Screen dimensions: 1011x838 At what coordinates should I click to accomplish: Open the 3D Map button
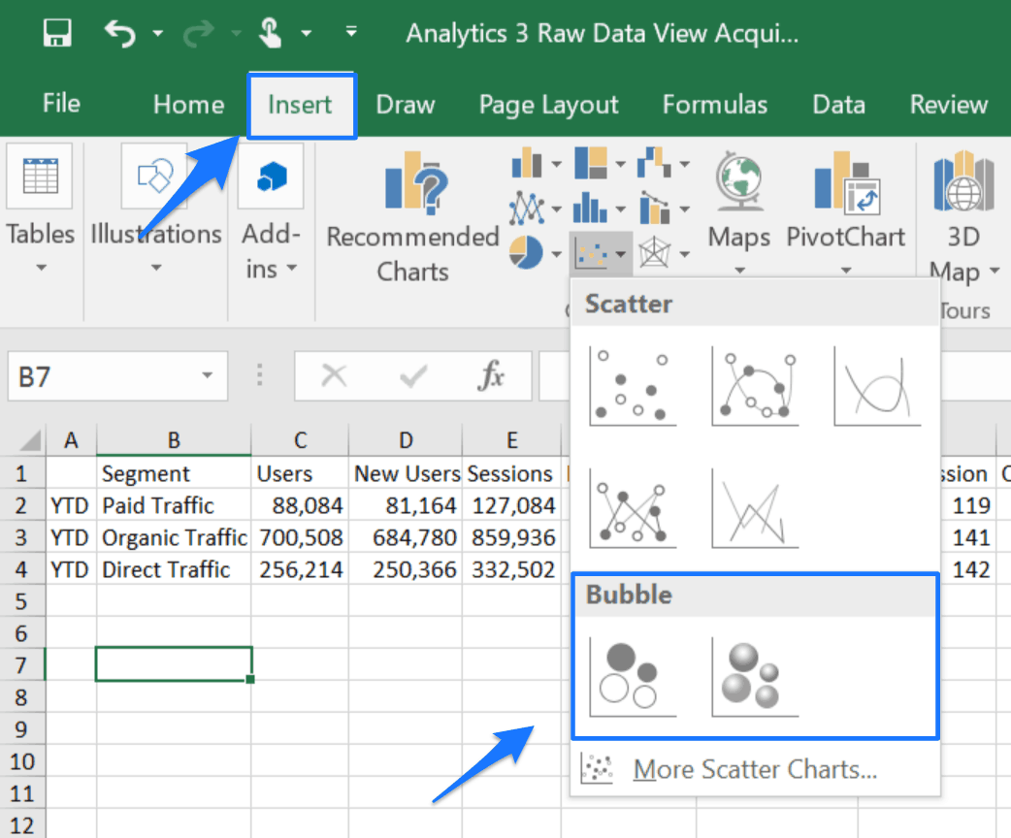(963, 218)
